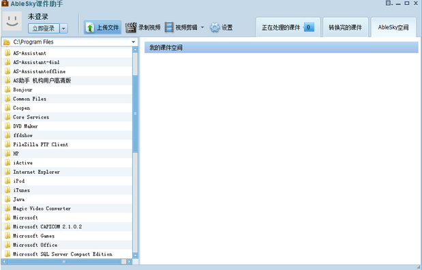
Task: Select the AS-Assistant-4in1 folder
Action: 67,62
